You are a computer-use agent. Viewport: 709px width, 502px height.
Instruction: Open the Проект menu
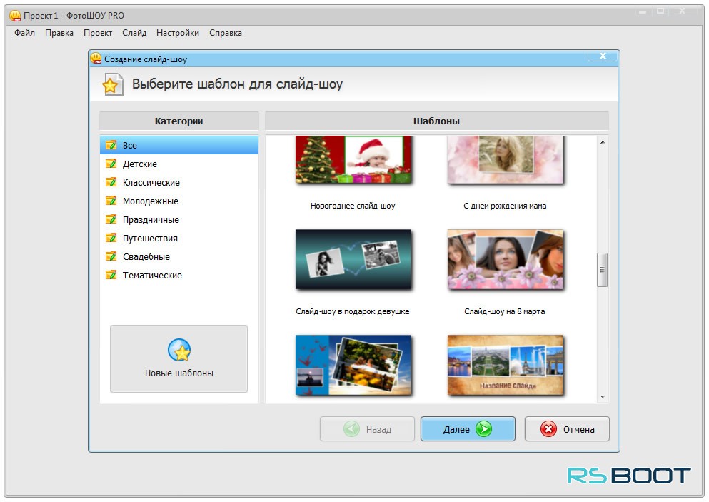98,33
